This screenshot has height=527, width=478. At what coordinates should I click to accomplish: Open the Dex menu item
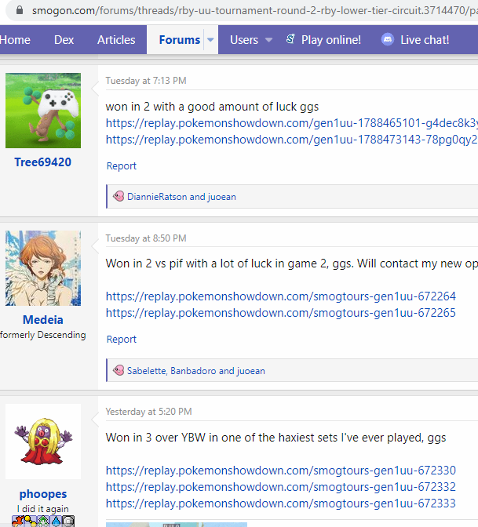(64, 40)
